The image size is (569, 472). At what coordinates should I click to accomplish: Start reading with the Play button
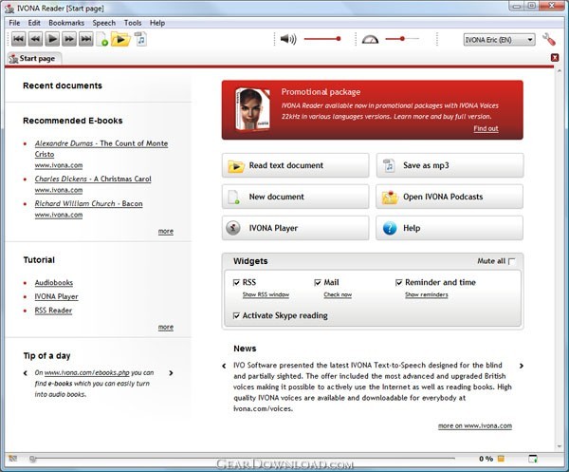[52, 39]
